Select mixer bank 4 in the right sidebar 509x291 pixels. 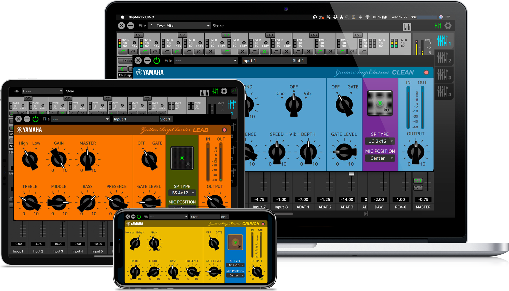[x=444, y=91]
